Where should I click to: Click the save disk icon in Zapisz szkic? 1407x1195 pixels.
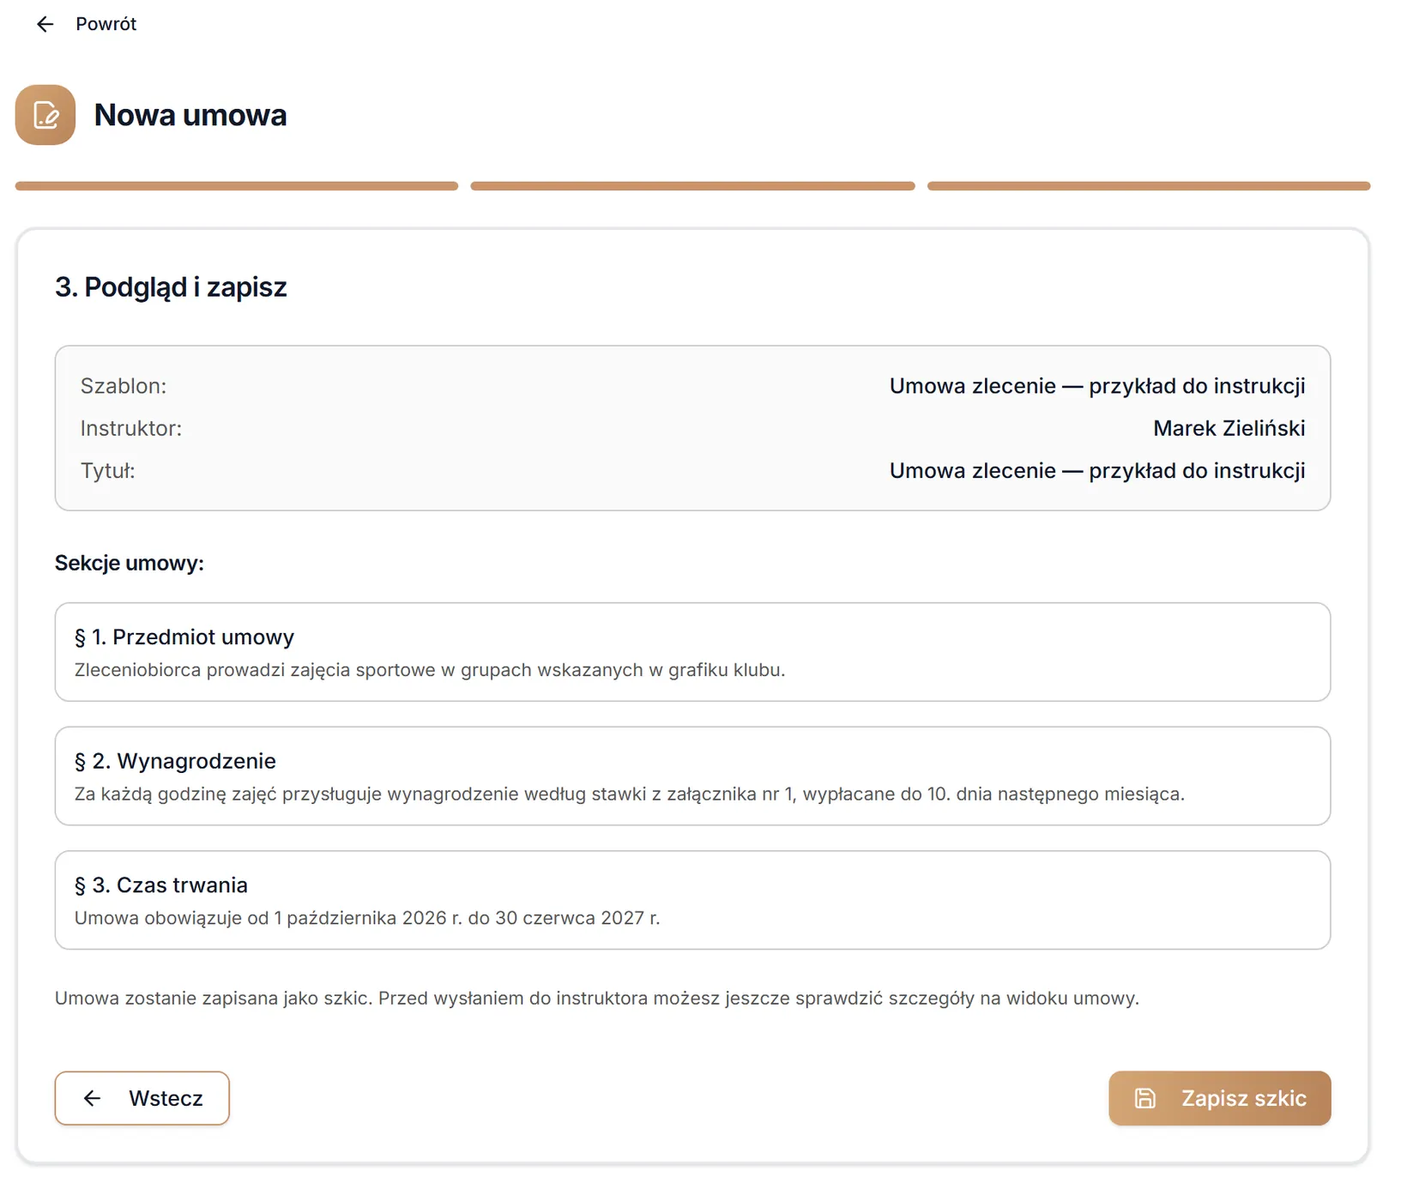tap(1145, 1098)
